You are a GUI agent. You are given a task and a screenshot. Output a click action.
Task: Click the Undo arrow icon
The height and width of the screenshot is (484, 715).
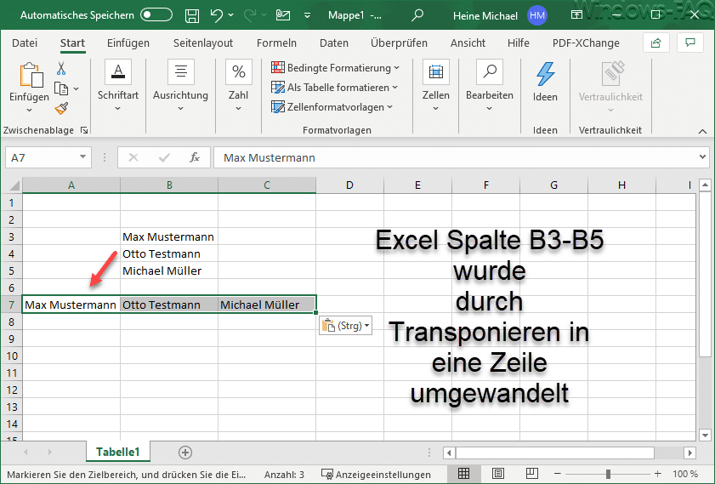[x=217, y=15]
